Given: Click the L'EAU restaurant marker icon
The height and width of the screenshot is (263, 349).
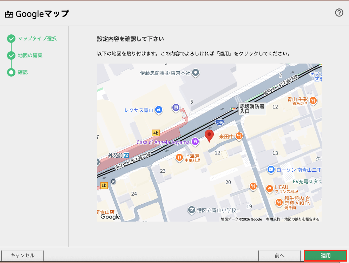Looking at the screenshot, I should pyautogui.click(x=270, y=189).
